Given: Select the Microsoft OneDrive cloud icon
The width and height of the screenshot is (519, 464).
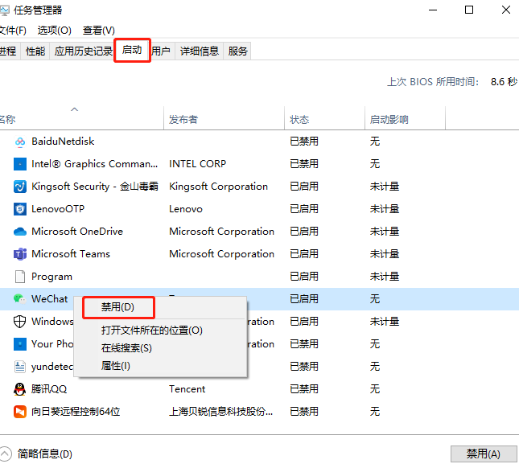Looking at the screenshot, I should pyautogui.click(x=20, y=232).
